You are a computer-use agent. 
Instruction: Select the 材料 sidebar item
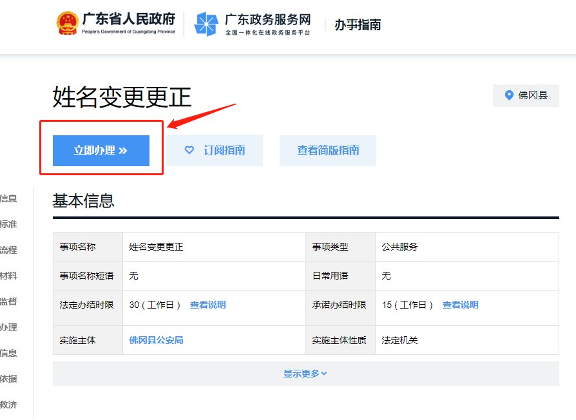point(8,276)
